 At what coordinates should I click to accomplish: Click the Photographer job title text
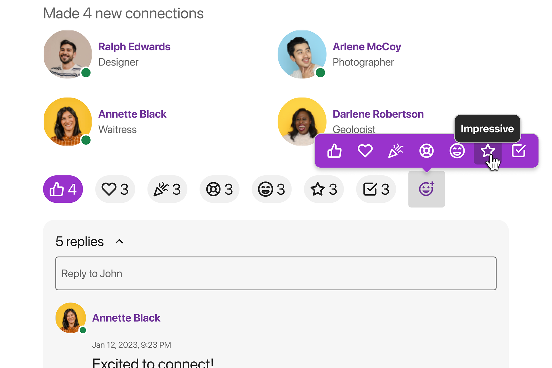point(363,62)
